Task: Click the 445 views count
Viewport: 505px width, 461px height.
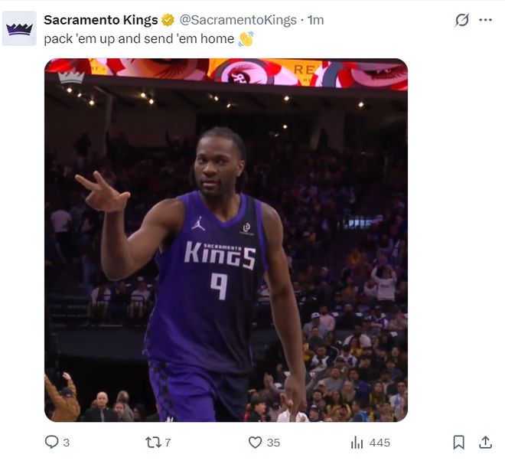Action: tap(380, 443)
